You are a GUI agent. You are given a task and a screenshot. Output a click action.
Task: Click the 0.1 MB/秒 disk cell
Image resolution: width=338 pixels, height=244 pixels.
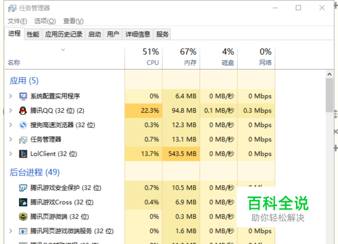click(x=219, y=111)
